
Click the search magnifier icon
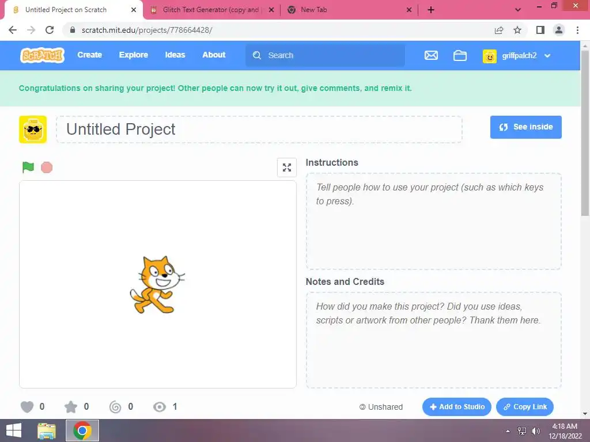257,55
